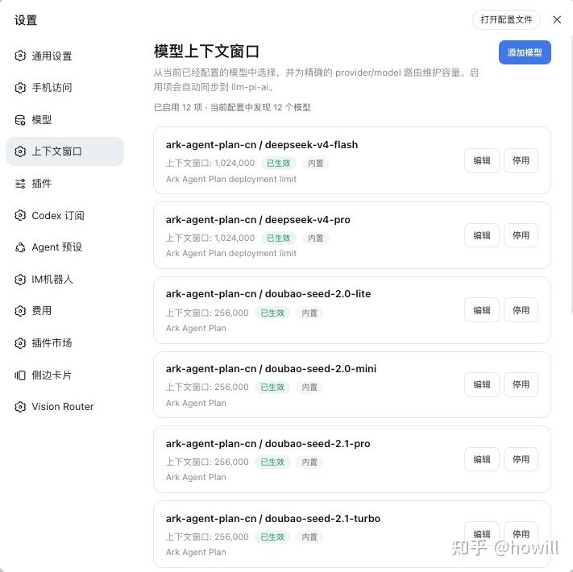The width and height of the screenshot is (573, 572).
Task: Edit doubao-seed-2.0-lite entry
Action: coord(482,309)
